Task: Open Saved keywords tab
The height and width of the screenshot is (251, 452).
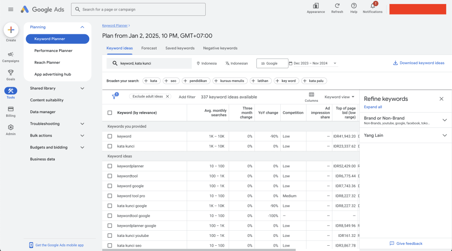Action: click(180, 48)
